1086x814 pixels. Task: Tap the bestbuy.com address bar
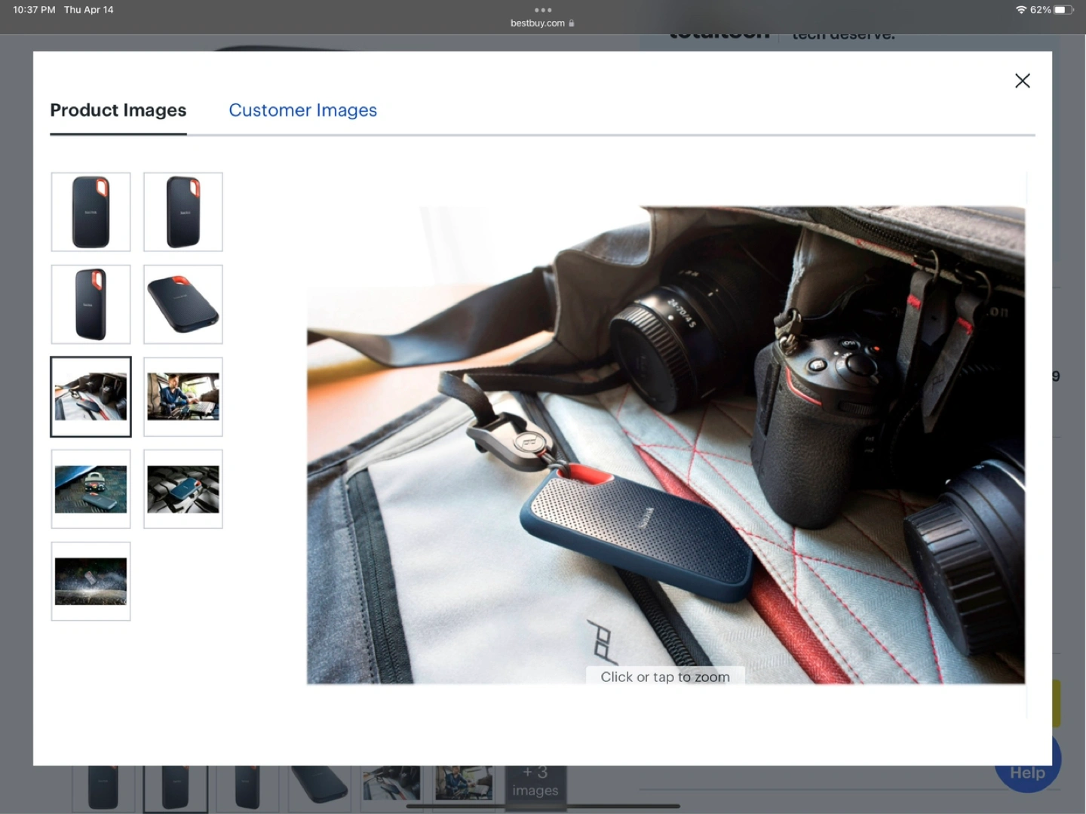click(x=538, y=23)
